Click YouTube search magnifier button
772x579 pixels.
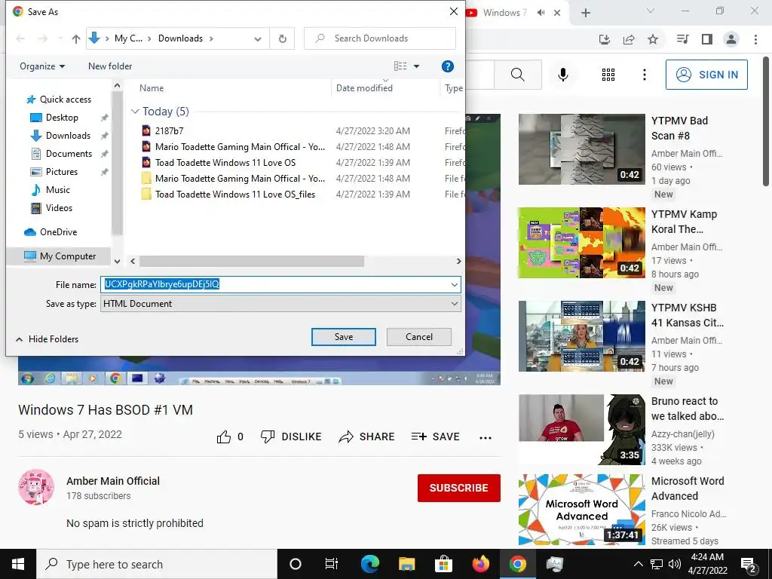[517, 75]
